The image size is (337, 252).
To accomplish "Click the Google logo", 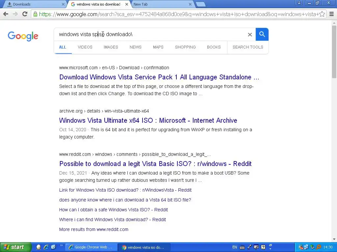I will click(x=23, y=36).
